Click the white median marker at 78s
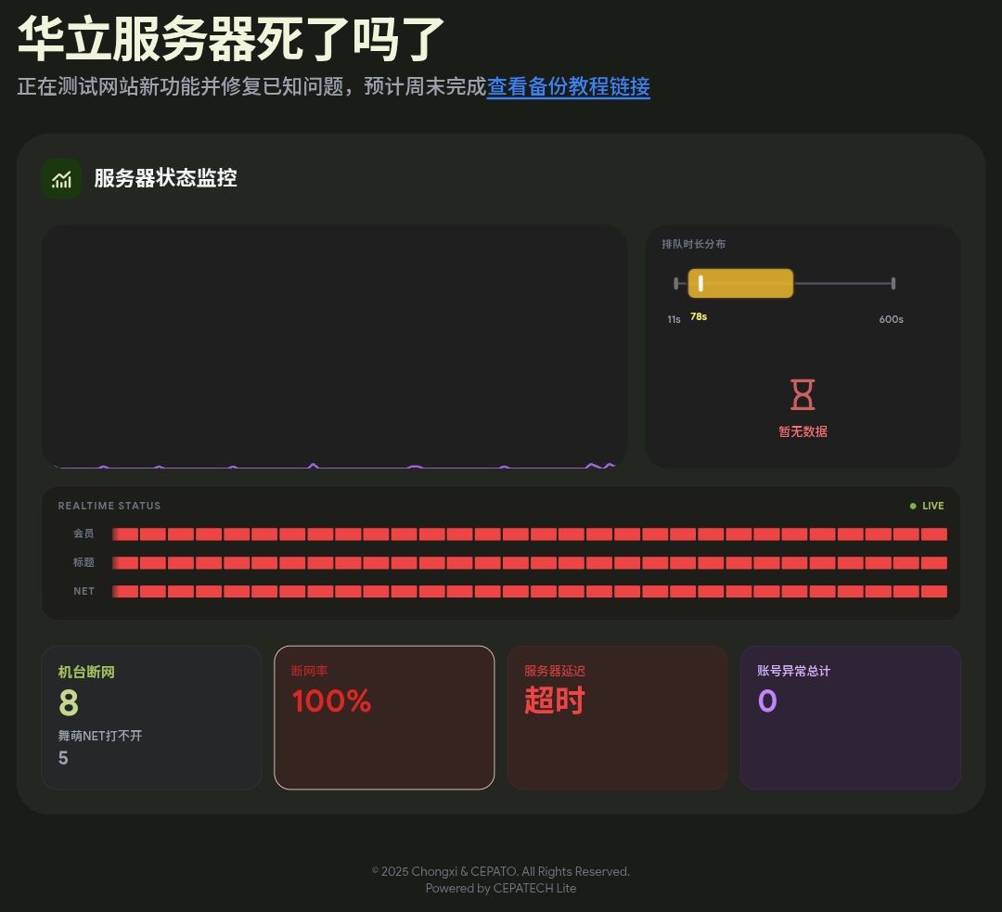Screen dimensions: 1002x912 700,284
